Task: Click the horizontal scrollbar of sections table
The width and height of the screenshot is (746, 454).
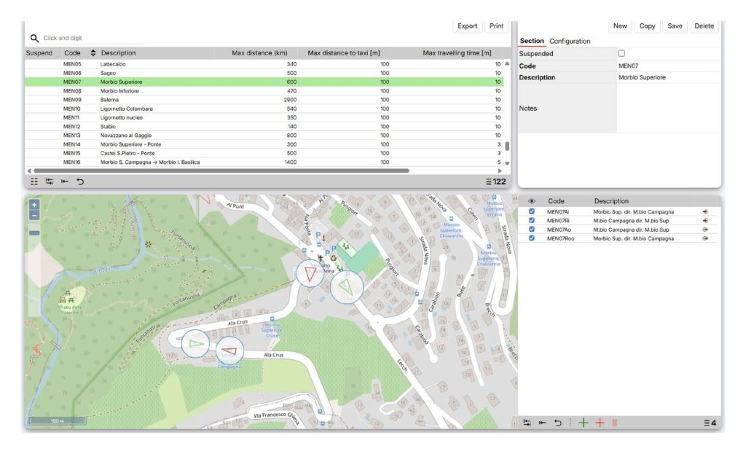Action: (221, 171)
